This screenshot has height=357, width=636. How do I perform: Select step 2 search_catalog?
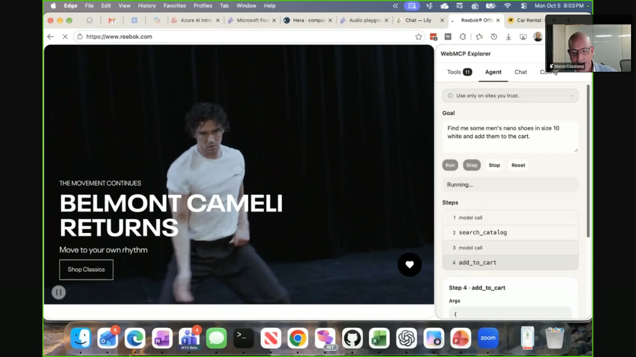pyautogui.click(x=510, y=232)
